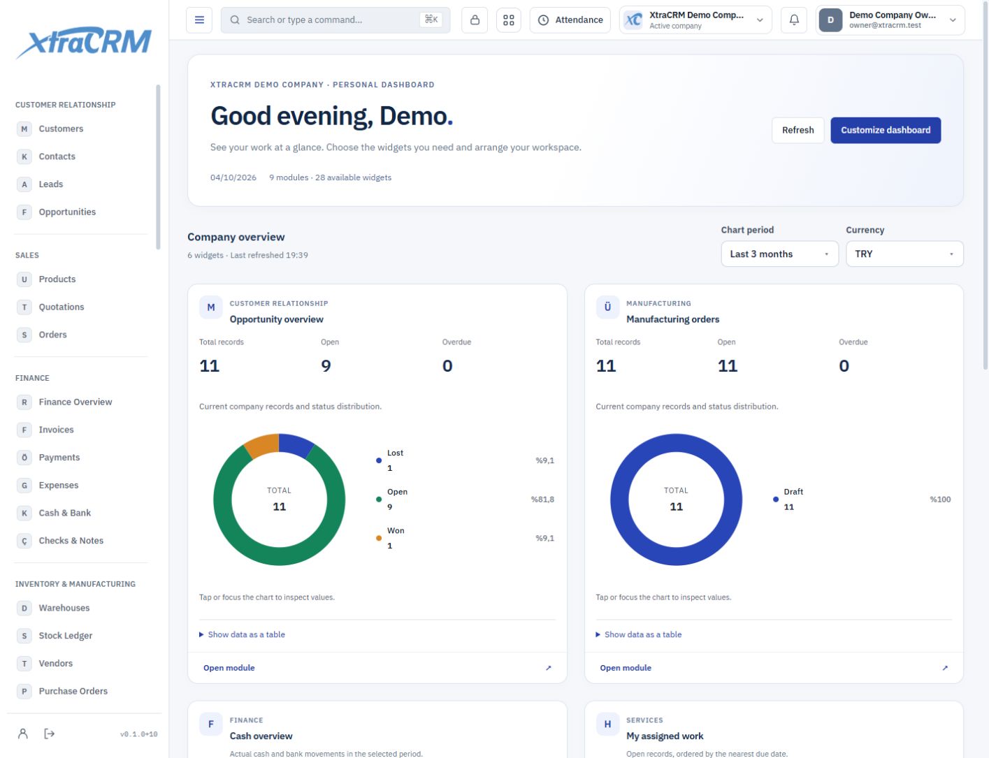Open the apps grid icon

(509, 20)
